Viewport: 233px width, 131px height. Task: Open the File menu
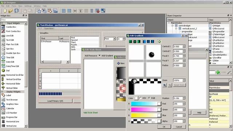[3, 6]
